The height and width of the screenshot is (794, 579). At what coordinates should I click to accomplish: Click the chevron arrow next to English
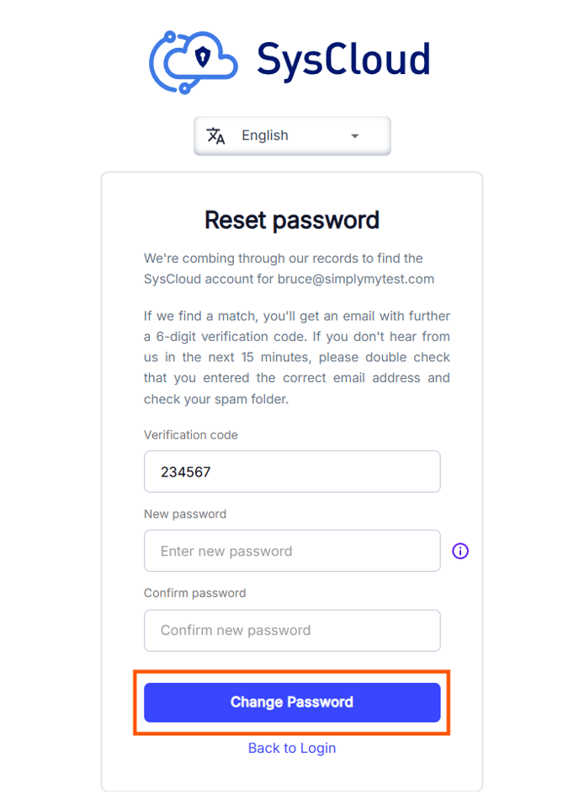(x=354, y=136)
